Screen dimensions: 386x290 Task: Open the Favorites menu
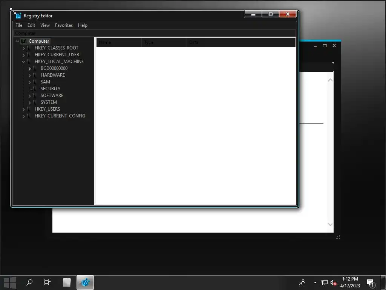[x=64, y=25]
